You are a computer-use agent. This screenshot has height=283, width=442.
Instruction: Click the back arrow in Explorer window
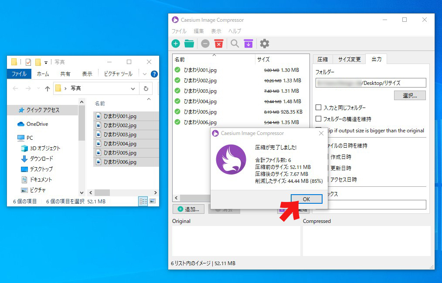pos(16,89)
